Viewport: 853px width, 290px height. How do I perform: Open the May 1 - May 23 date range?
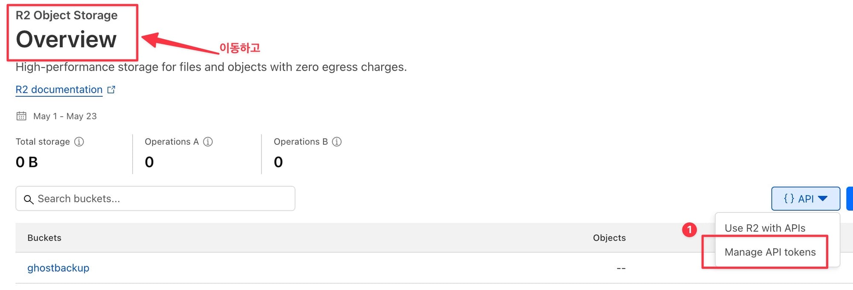[x=65, y=116]
